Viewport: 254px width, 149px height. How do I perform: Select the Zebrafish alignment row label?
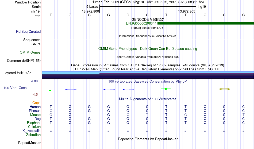(x=33, y=135)
